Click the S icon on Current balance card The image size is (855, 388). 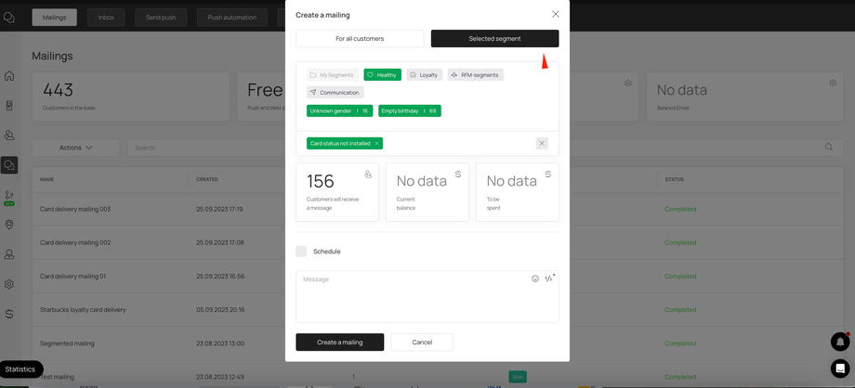point(458,174)
